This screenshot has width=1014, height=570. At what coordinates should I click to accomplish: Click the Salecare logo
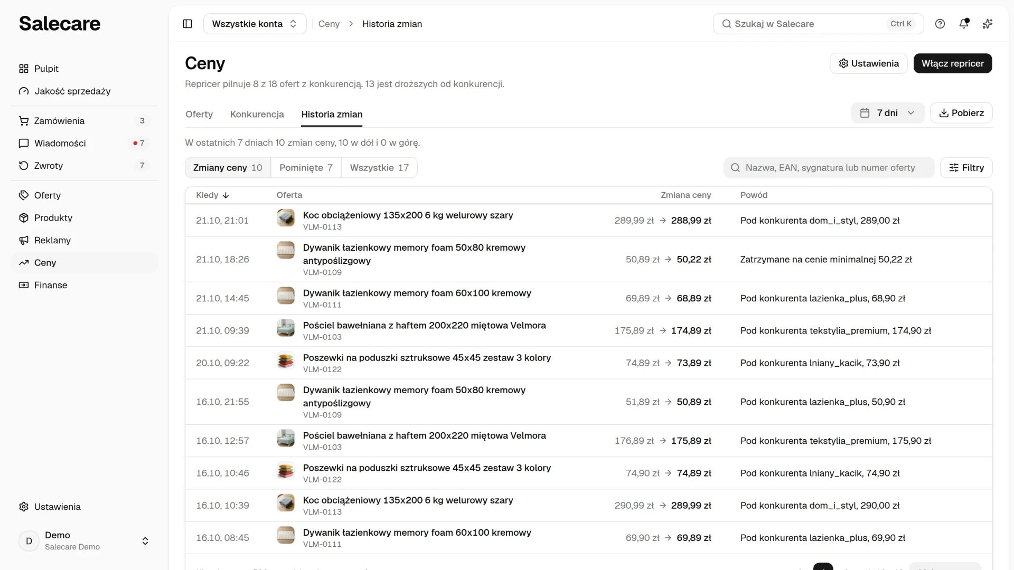tap(60, 24)
